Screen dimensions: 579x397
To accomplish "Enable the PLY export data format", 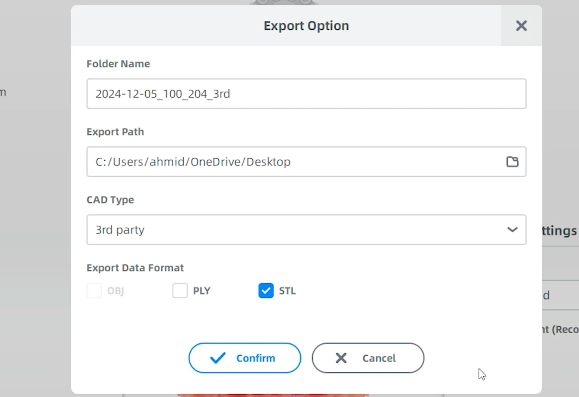I will point(180,291).
